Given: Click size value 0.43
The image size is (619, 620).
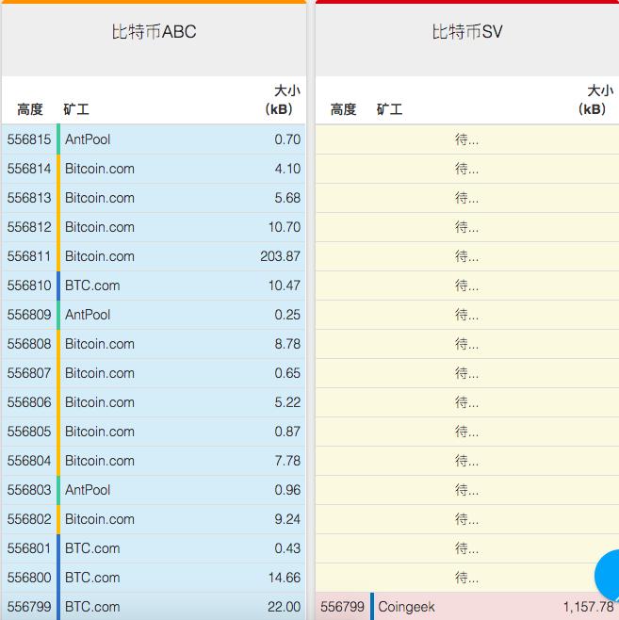Looking at the screenshot, I should (287, 548).
